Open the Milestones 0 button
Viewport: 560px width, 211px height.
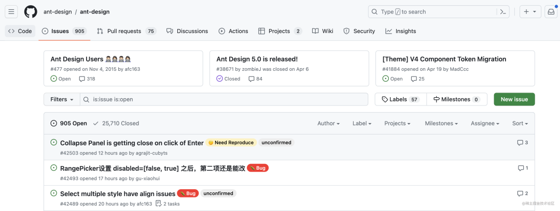[457, 99]
